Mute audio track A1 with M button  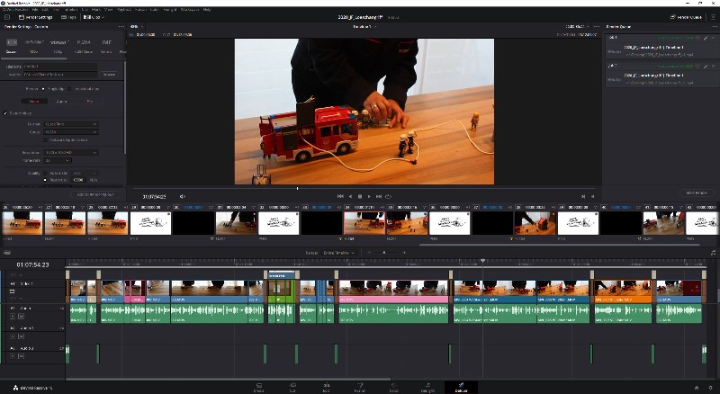point(21,316)
